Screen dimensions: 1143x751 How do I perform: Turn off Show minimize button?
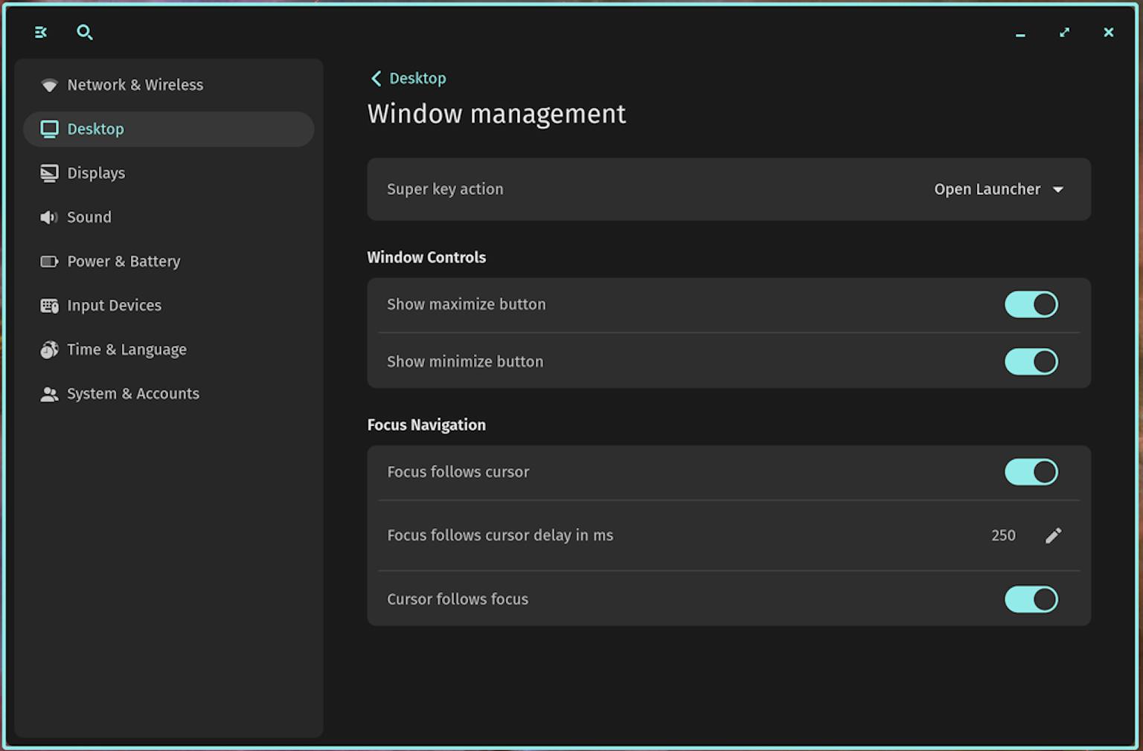1031,361
